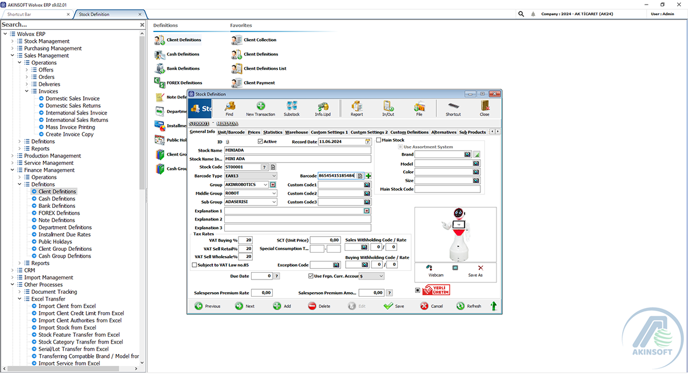Click the document icon next to Stock Code
The image size is (688, 374).
click(273, 167)
